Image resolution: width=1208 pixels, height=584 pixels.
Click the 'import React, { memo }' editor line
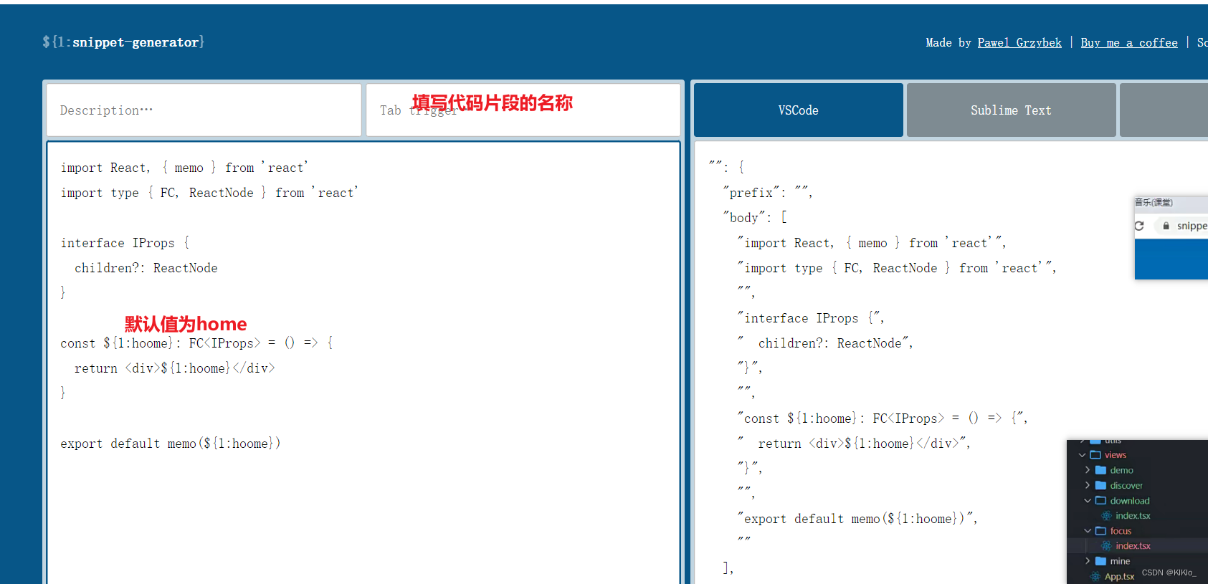tap(184, 168)
